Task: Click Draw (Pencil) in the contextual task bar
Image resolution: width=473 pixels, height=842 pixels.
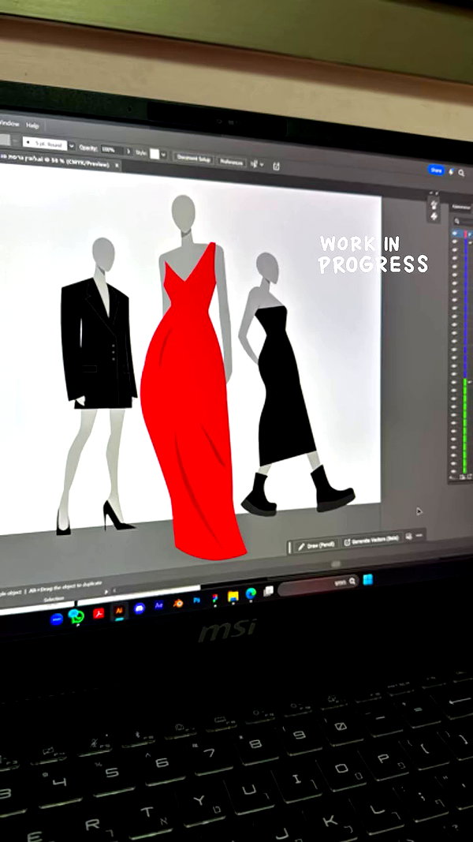Action: 316,544
